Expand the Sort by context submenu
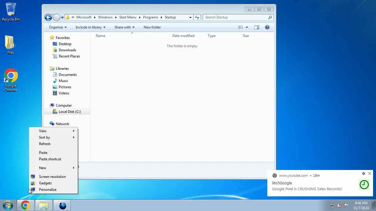 53,137
